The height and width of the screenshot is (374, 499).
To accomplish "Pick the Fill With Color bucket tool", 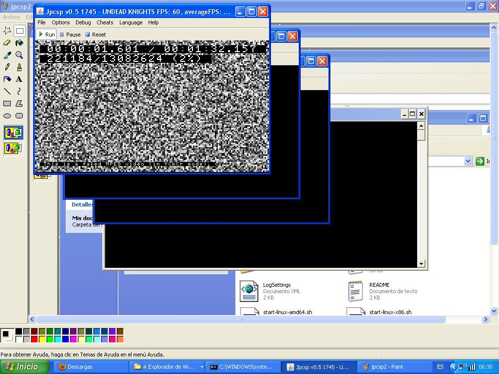I will 19,43.
